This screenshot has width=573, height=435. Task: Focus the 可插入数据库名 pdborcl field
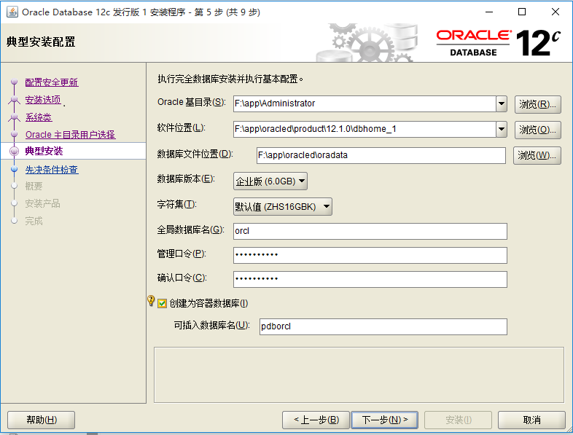coord(383,326)
